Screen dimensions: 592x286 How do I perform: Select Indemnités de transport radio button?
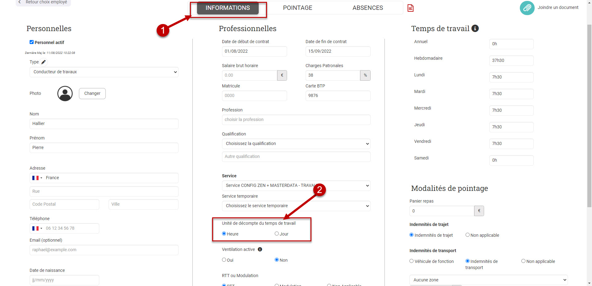click(467, 261)
